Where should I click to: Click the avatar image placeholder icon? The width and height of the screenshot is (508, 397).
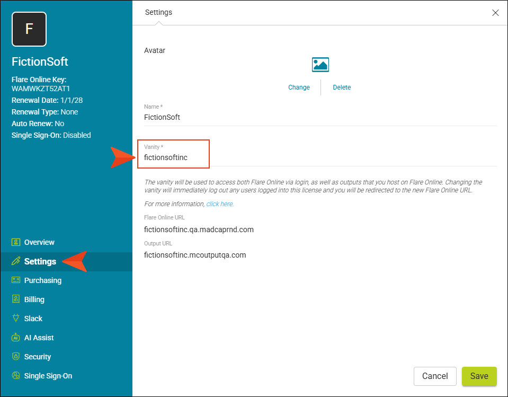pyautogui.click(x=320, y=65)
